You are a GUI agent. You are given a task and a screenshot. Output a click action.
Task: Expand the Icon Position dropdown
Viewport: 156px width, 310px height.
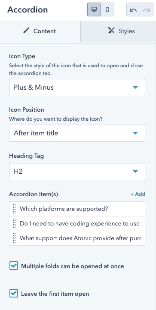click(x=77, y=133)
